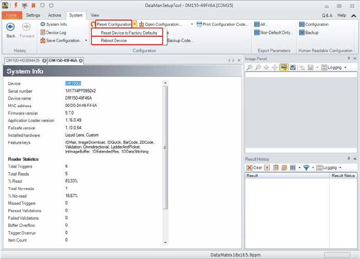Click the Back navigation arrow icon
The image size is (360, 259).
point(10,27)
